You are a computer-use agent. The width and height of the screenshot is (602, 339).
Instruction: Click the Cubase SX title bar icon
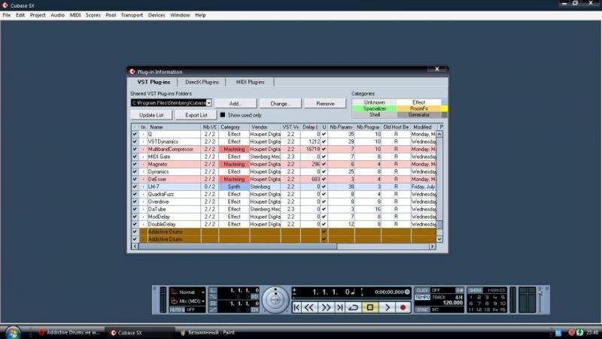5,5
